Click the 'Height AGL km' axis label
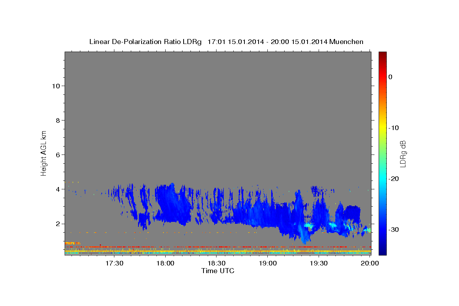The image size is (459, 306). [x=44, y=153]
